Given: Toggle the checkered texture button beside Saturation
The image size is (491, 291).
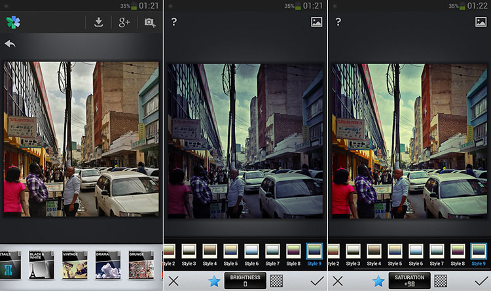Looking at the screenshot, I should tap(440, 281).
